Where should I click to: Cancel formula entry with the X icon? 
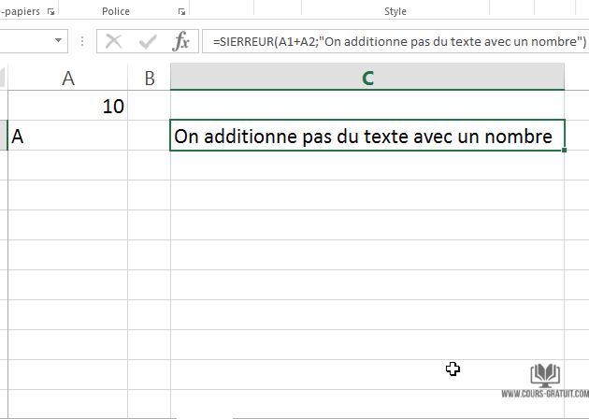(114, 42)
